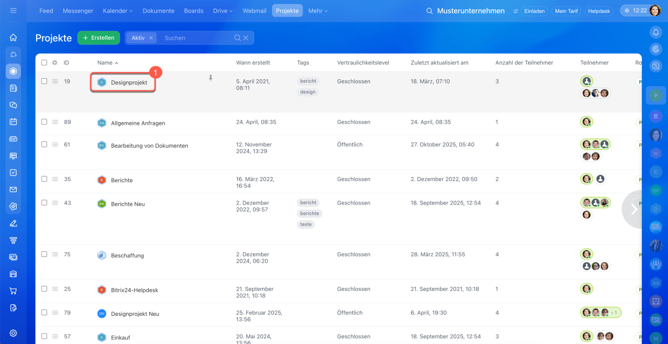Screen dimensions: 668x344
Task: Open the Dokumente tab
Action: tap(159, 10)
